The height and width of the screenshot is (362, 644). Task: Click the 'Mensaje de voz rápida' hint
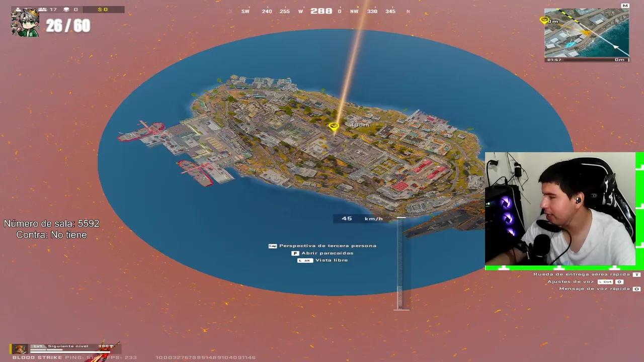pyautogui.click(x=595, y=289)
